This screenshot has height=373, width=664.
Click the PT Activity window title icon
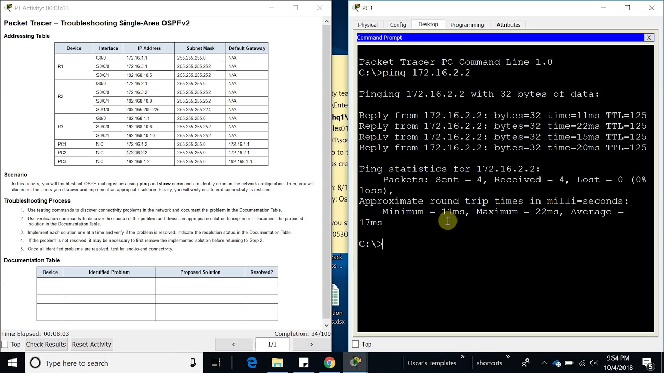pyautogui.click(x=8, y=8)
